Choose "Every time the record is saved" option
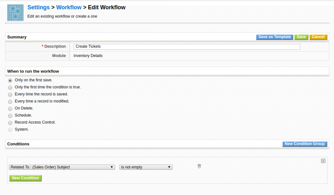The image size is (334, 195). (10, 94)
